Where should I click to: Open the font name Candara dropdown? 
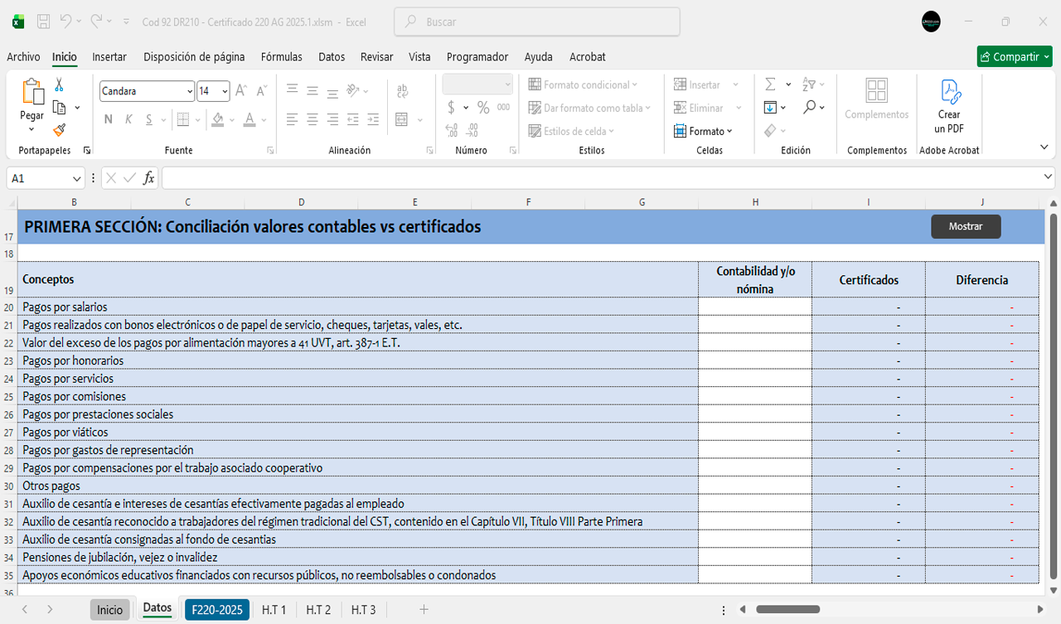pyautogui.click(x=190, y=91)
